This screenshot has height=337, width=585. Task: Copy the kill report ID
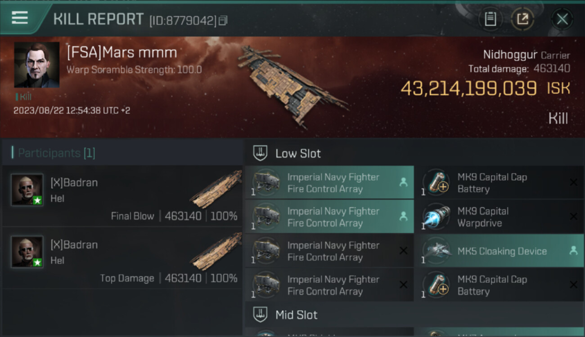(x=223, y=20)
